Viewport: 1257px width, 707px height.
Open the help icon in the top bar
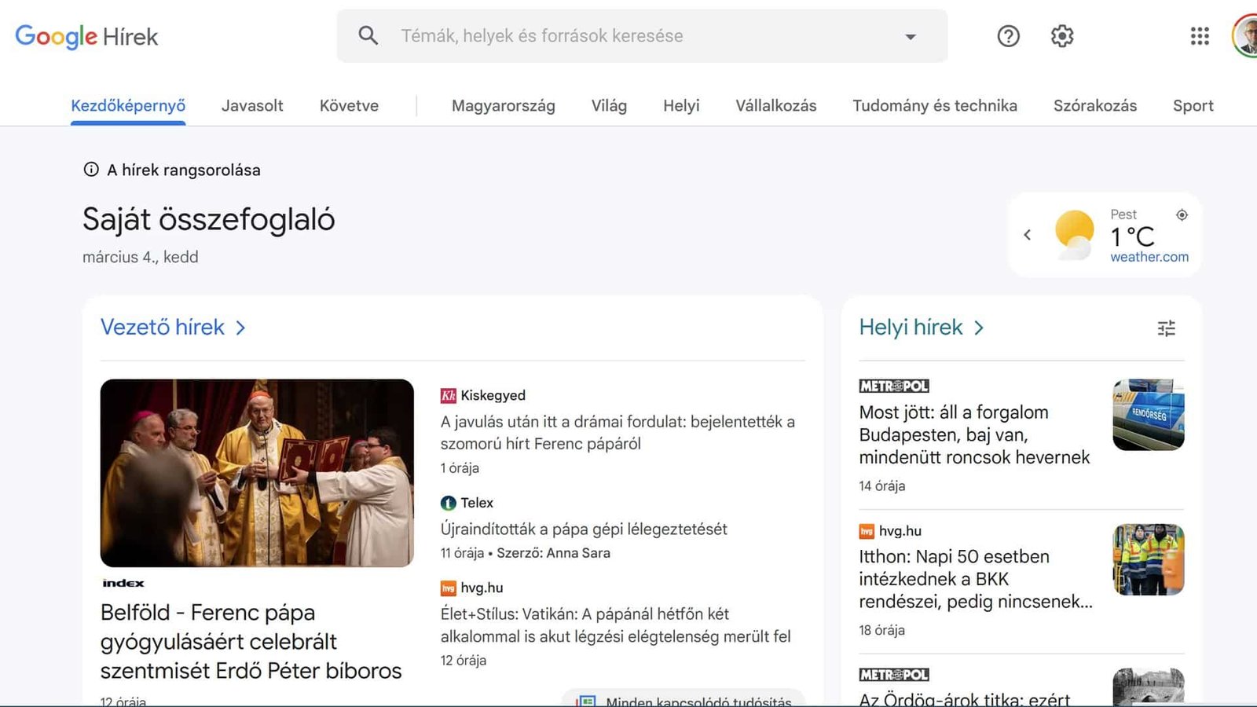[x=1008, y=36]
